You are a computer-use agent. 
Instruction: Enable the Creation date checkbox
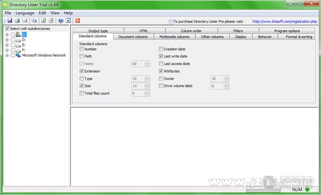tap(161, 49)
